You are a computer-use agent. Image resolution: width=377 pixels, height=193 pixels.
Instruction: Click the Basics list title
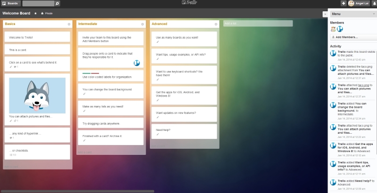point(10,24)
